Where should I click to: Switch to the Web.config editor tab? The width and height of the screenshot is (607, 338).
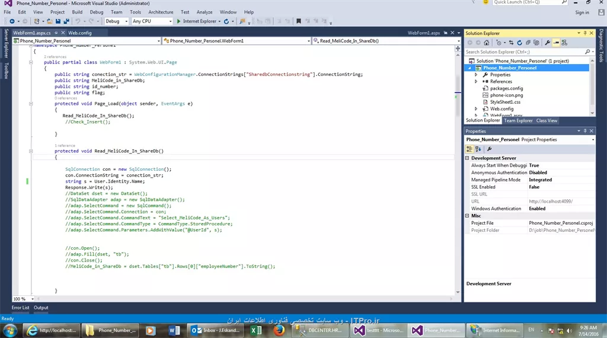[80, 33]
